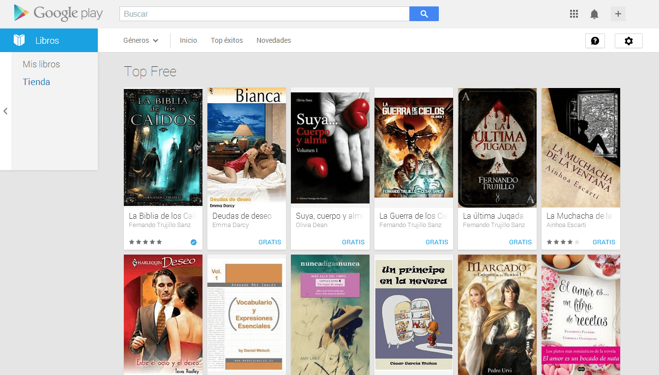Click the blue search magnifier button

(424, 14)
